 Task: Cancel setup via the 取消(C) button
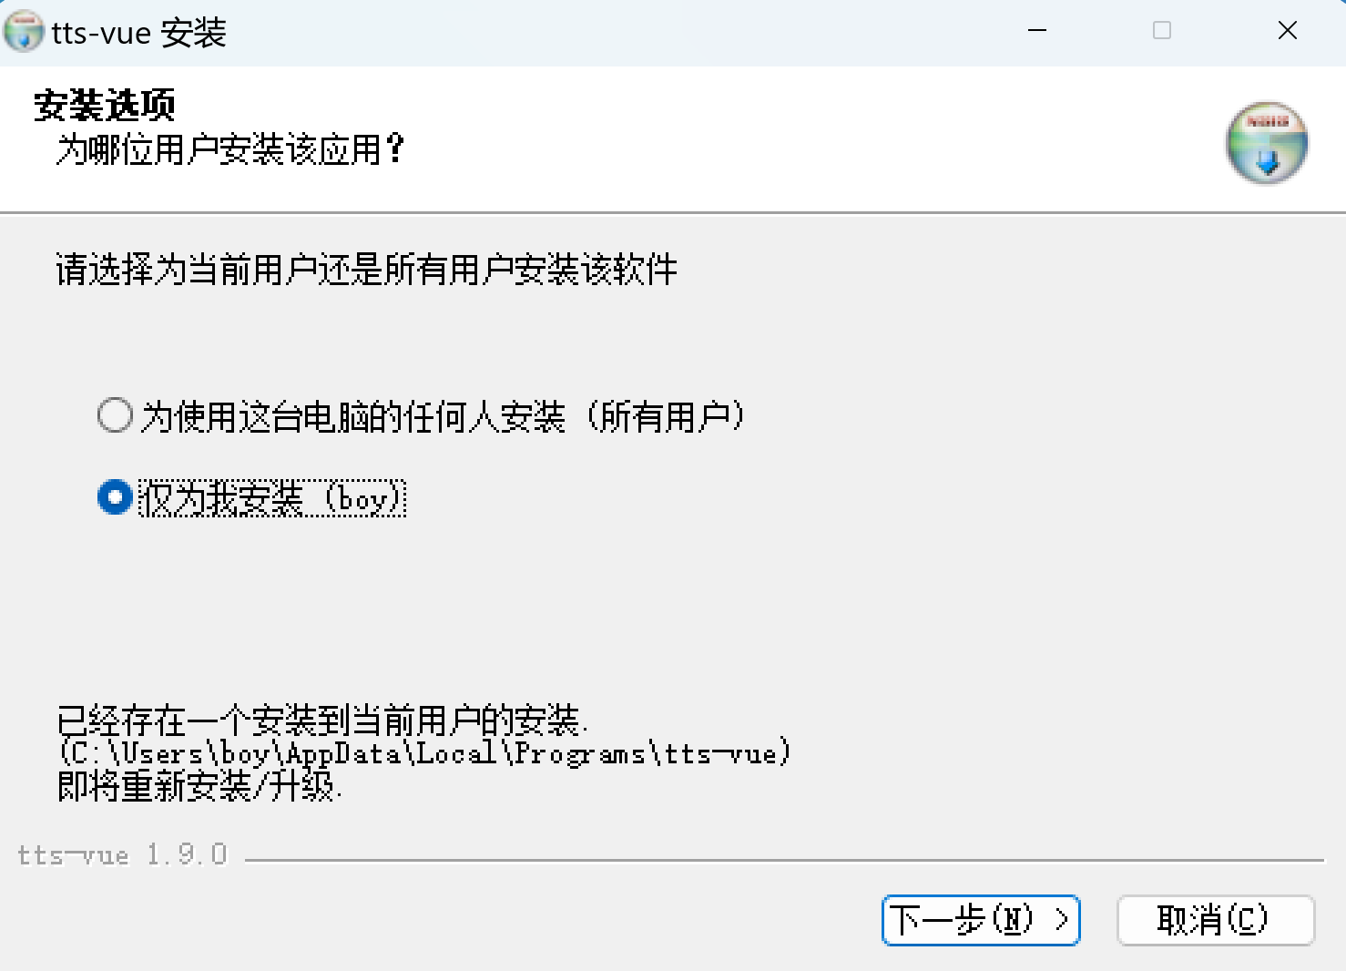pos(1215,920)
